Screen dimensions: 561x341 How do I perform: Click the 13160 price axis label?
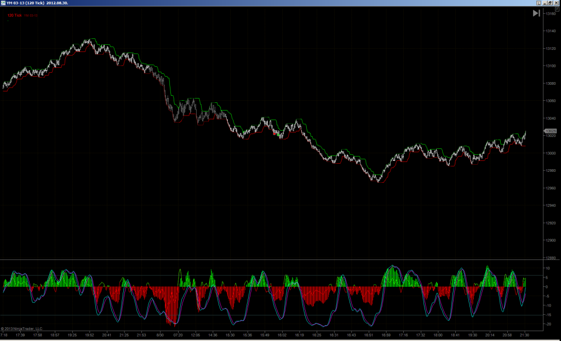[551, 14]
